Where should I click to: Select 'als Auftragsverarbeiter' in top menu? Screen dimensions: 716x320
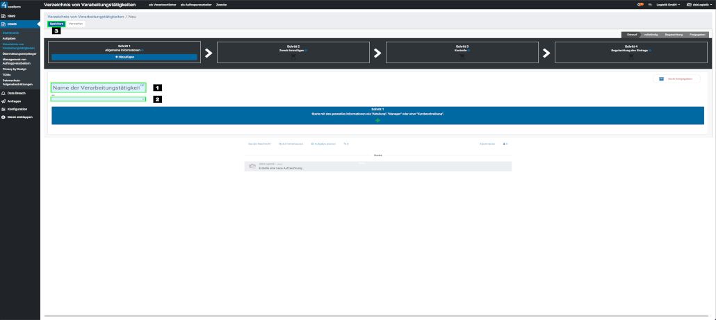[x=194, y=5]
